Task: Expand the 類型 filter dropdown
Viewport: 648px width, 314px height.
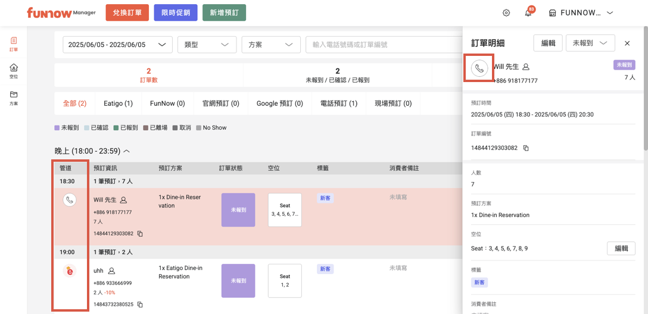Action: click(x=207, y=45)
